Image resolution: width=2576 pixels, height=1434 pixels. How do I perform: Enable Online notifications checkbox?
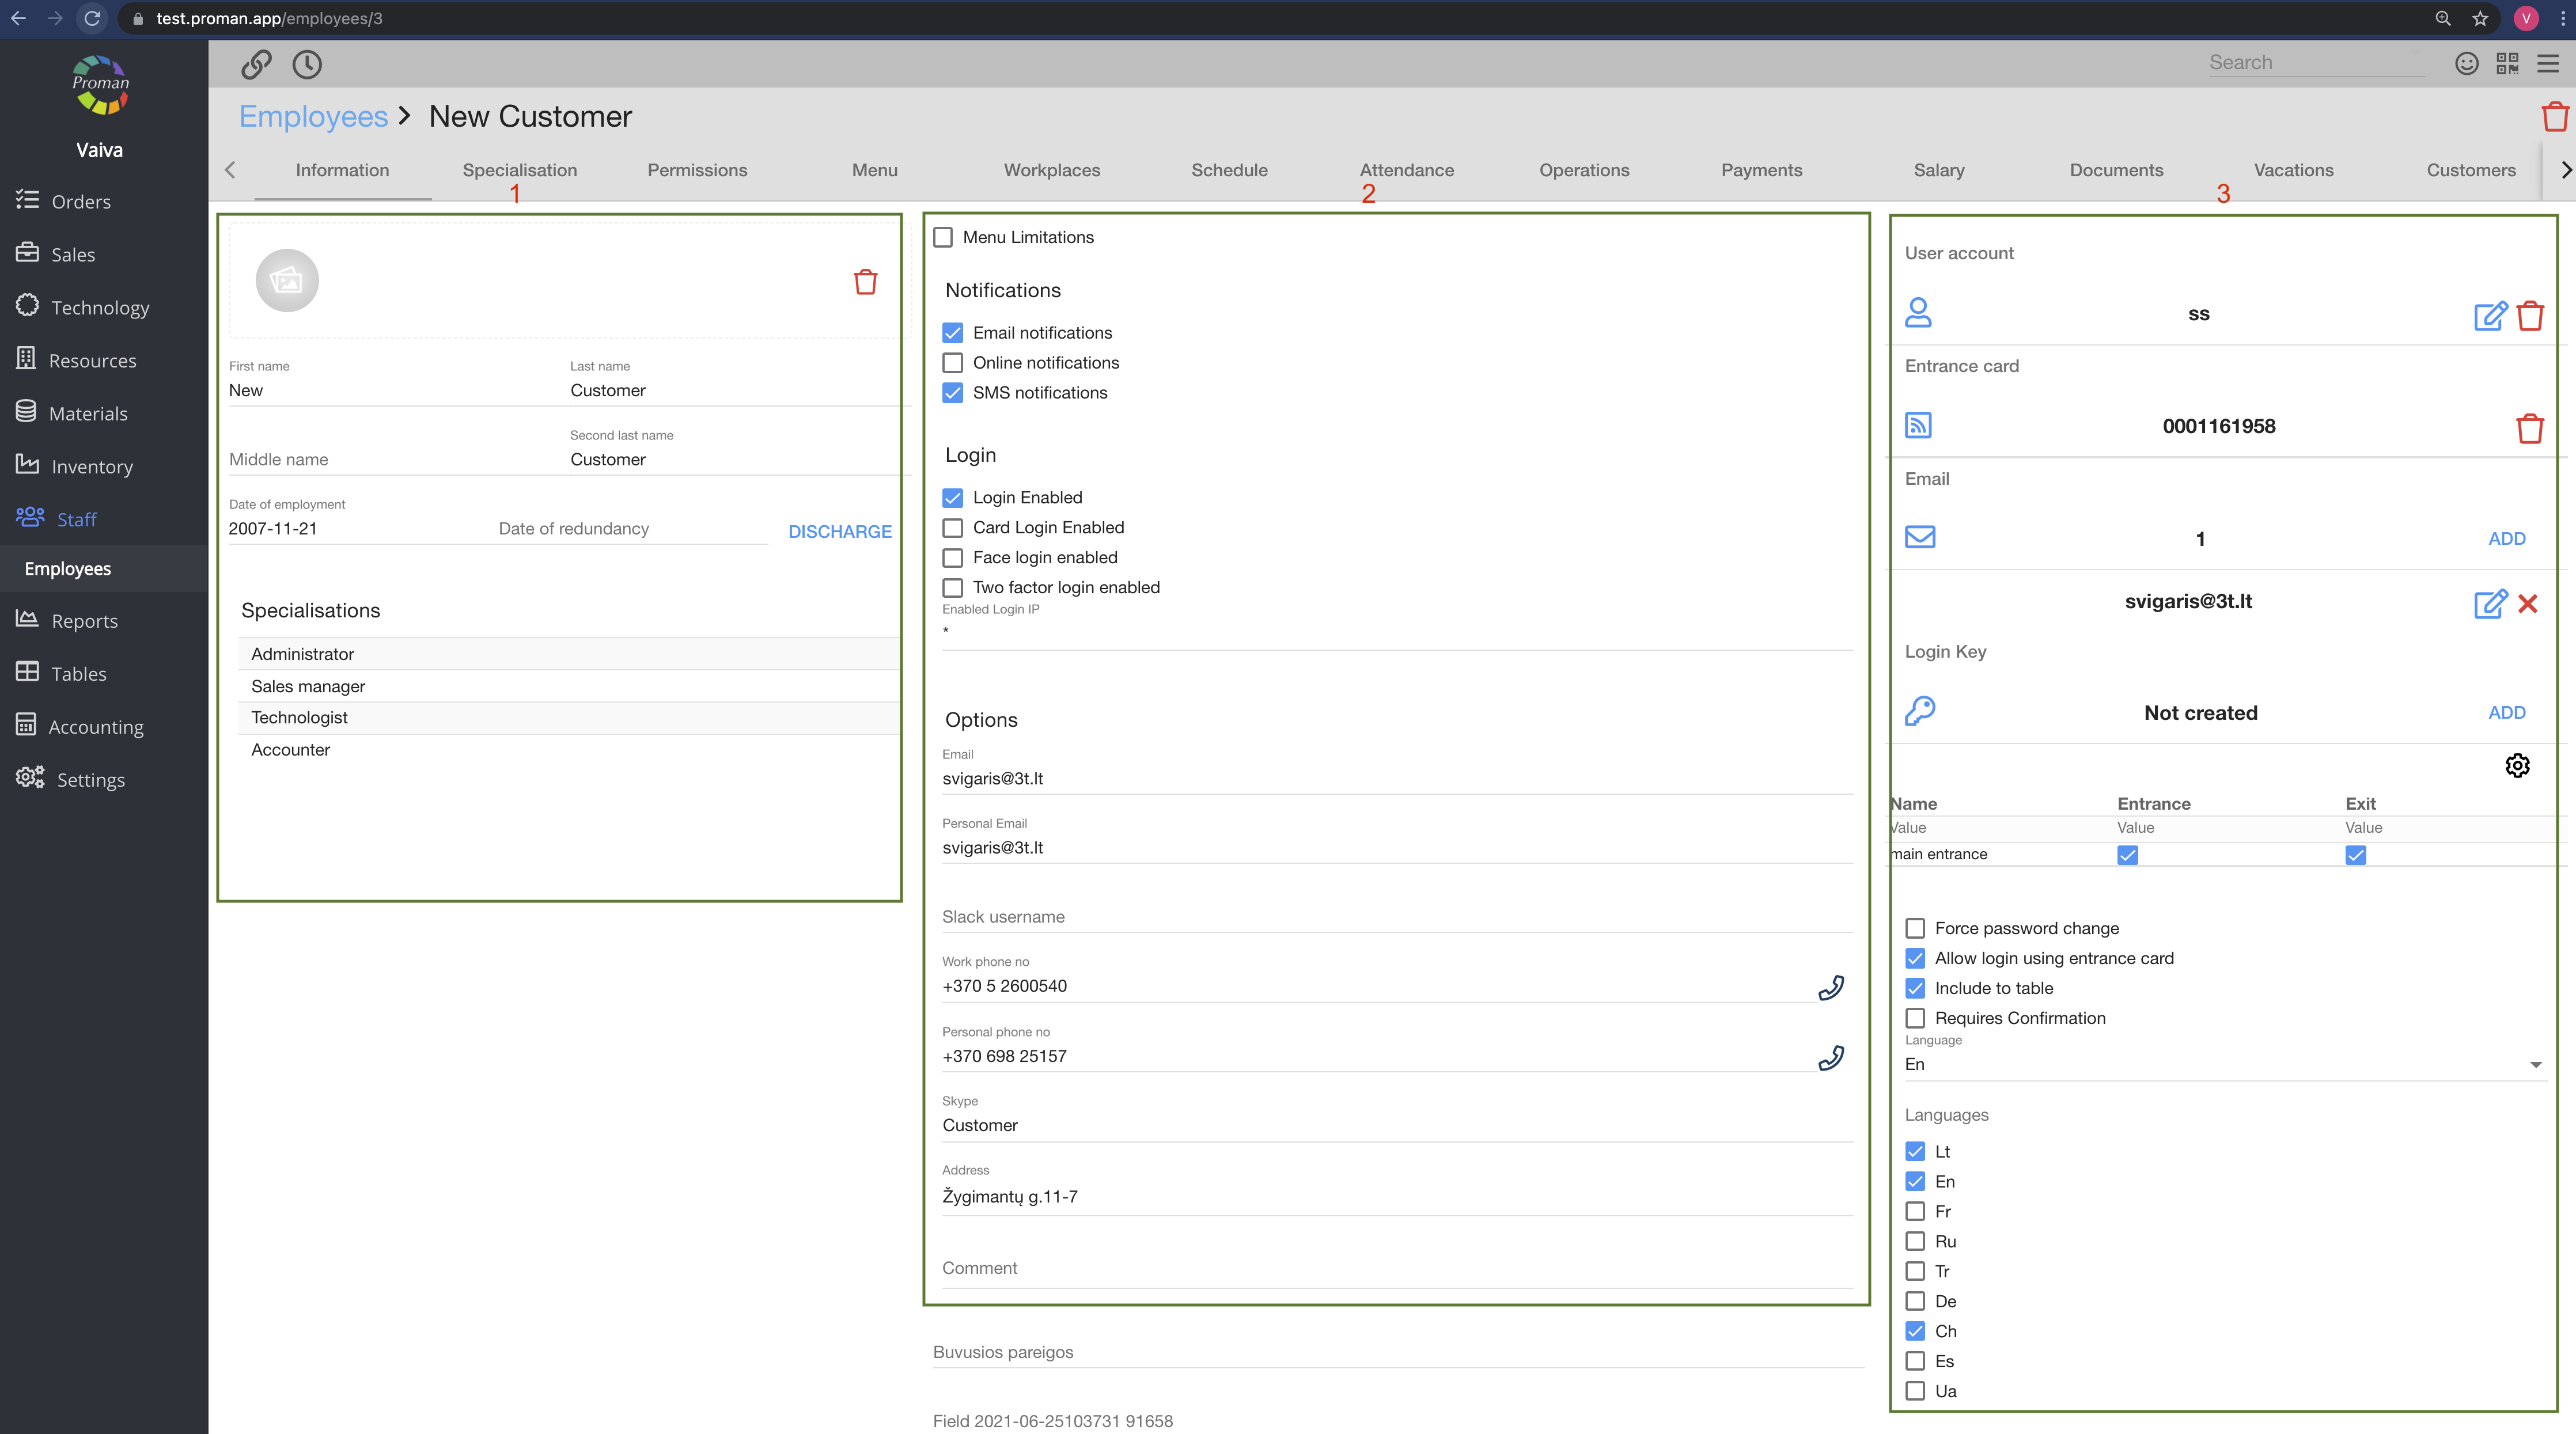point(953,363)
